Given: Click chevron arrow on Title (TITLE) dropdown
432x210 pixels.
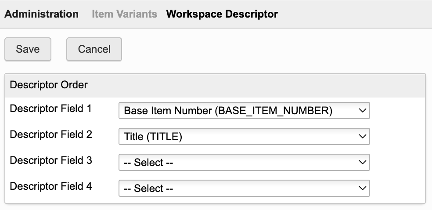Looking at the screenshot, I should 362,137.
